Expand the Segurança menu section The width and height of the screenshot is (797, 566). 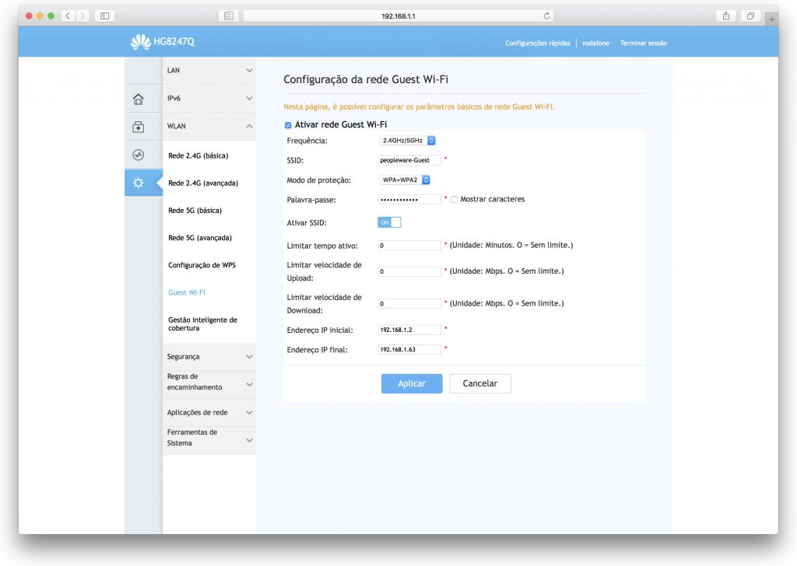pos(209,357)
